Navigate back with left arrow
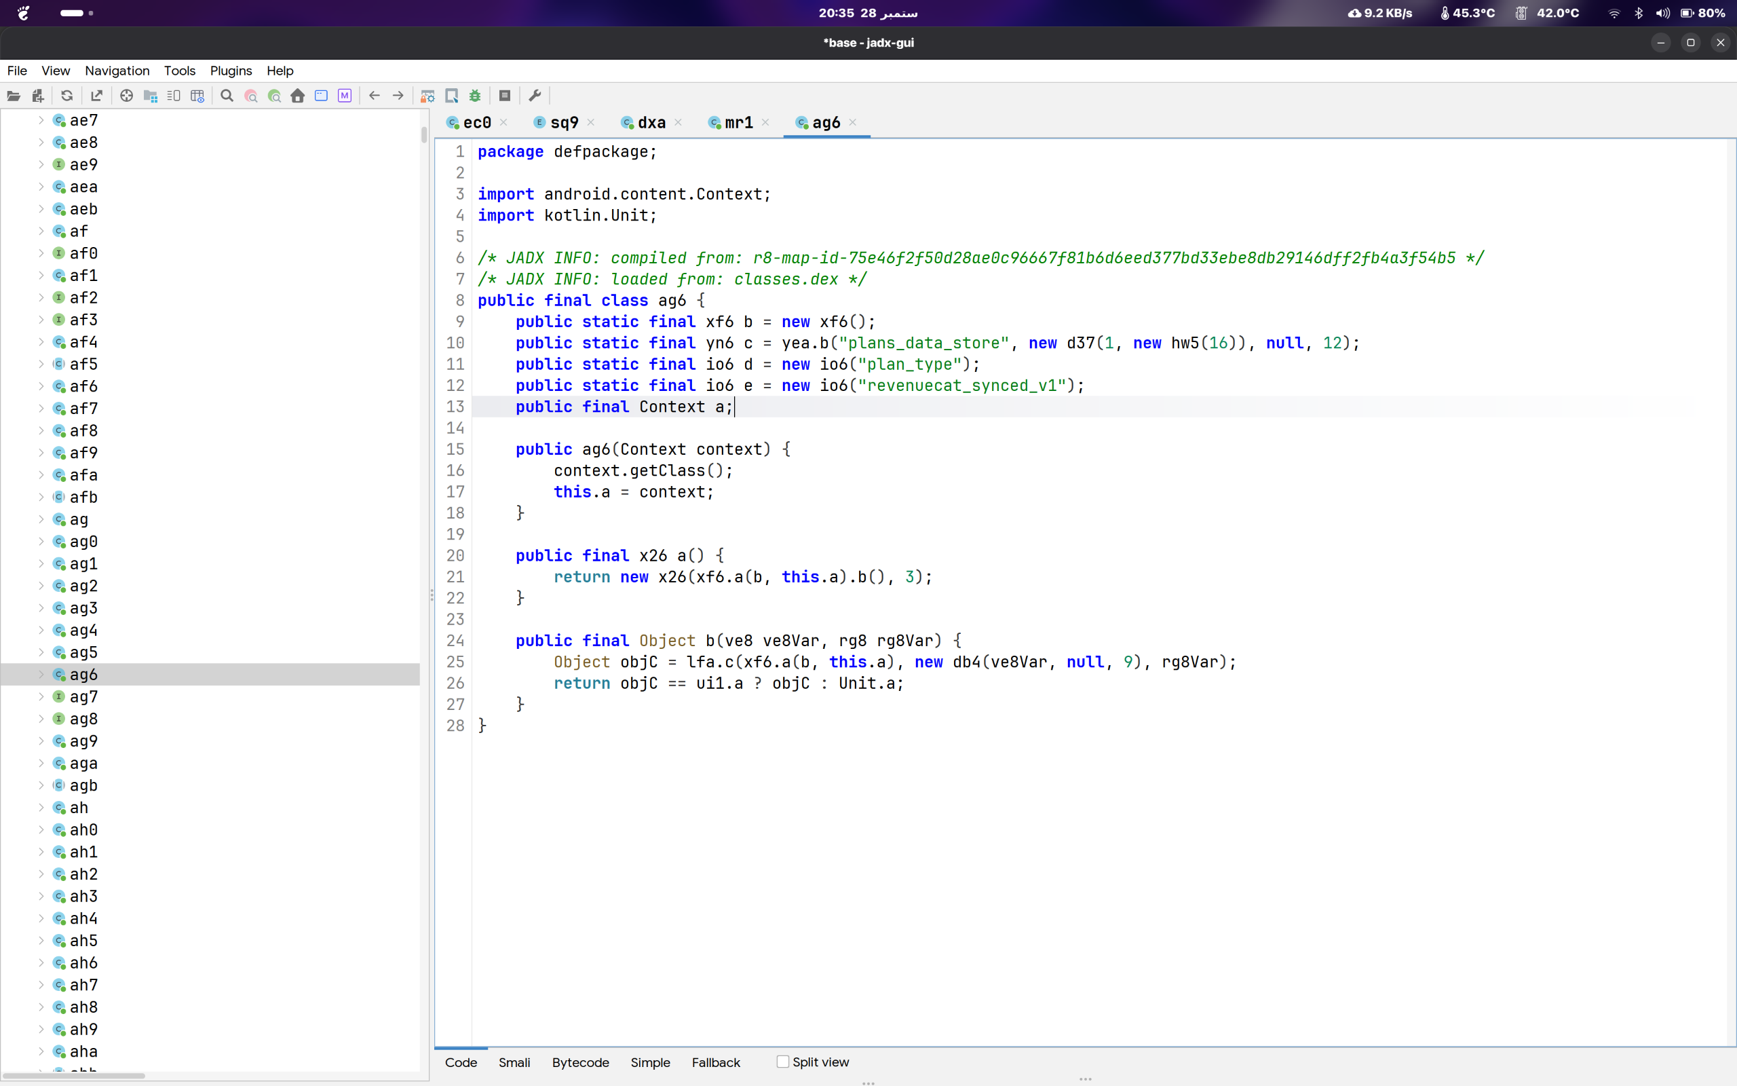1737x1086 pixels. [374, 96]
